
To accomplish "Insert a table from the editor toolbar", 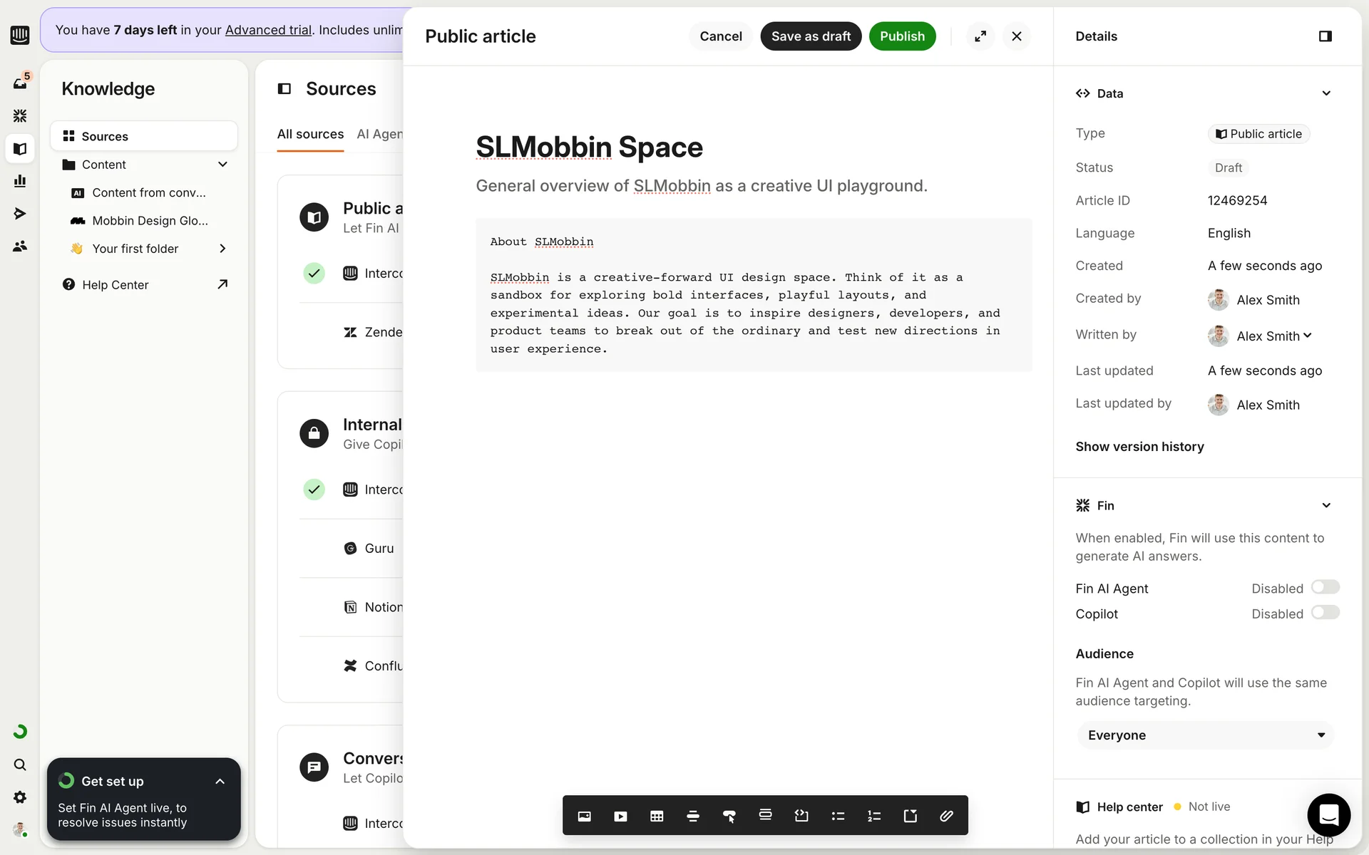I will 657,816.
